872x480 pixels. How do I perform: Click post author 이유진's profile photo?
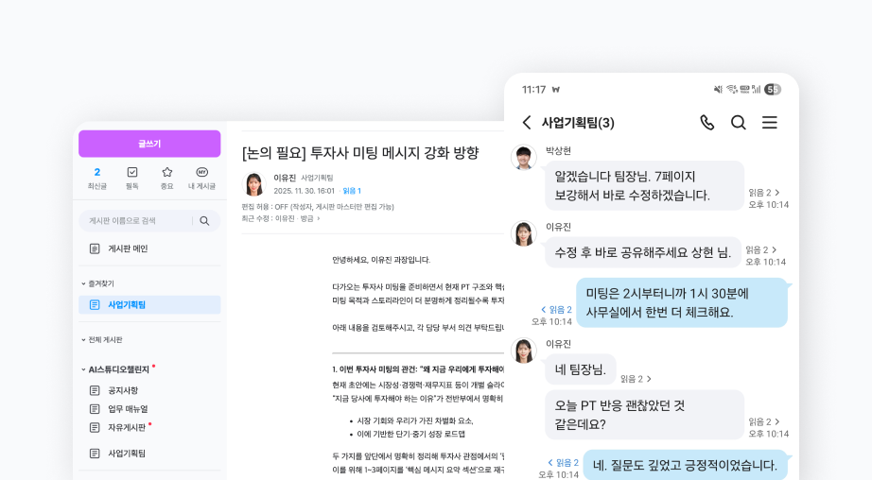[x=254, y=184]
